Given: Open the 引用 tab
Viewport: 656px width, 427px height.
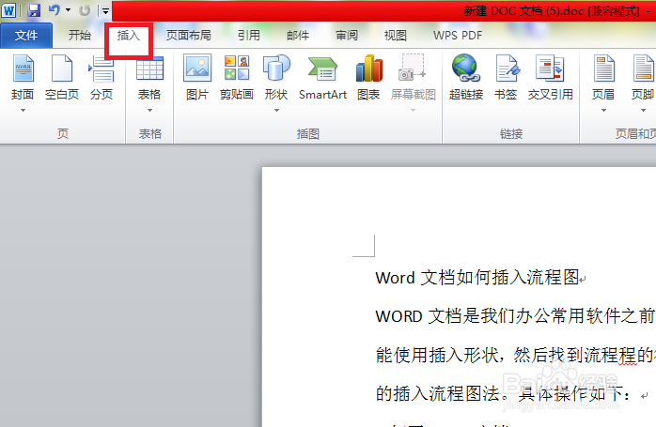Looking at the screenshot, I should coord(248,36).
